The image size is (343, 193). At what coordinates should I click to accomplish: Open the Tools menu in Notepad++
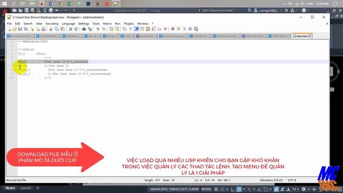[96, 24]
